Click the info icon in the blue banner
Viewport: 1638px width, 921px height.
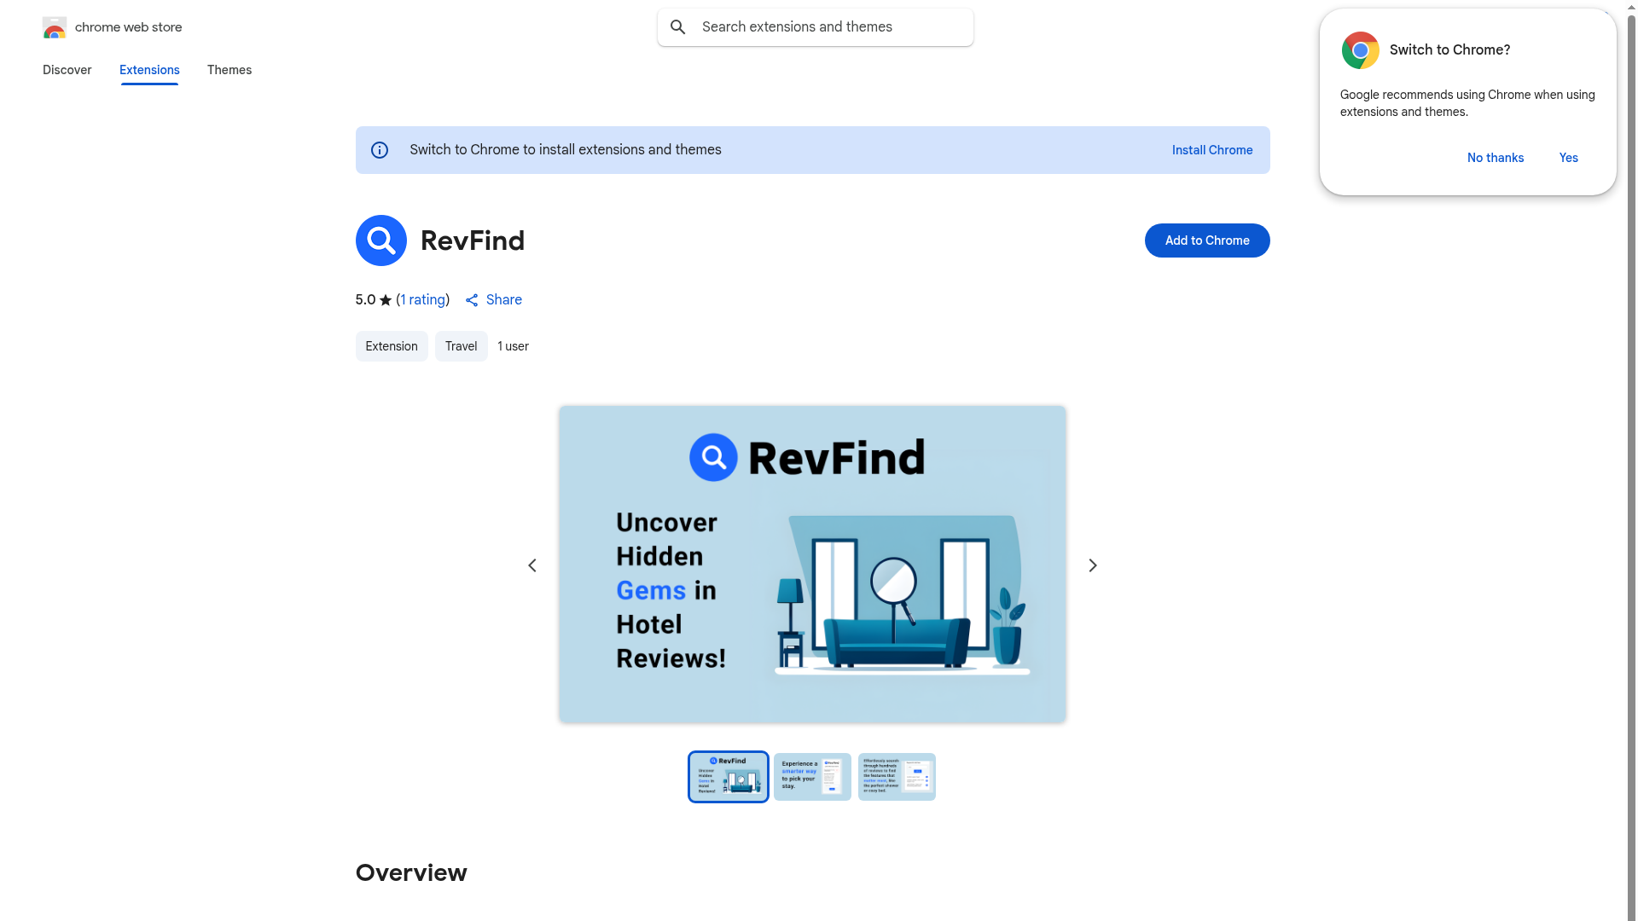(x=380, y=150)
